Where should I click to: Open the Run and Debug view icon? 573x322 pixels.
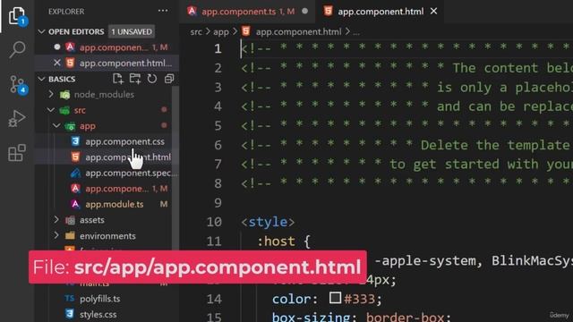pos(17,118)
